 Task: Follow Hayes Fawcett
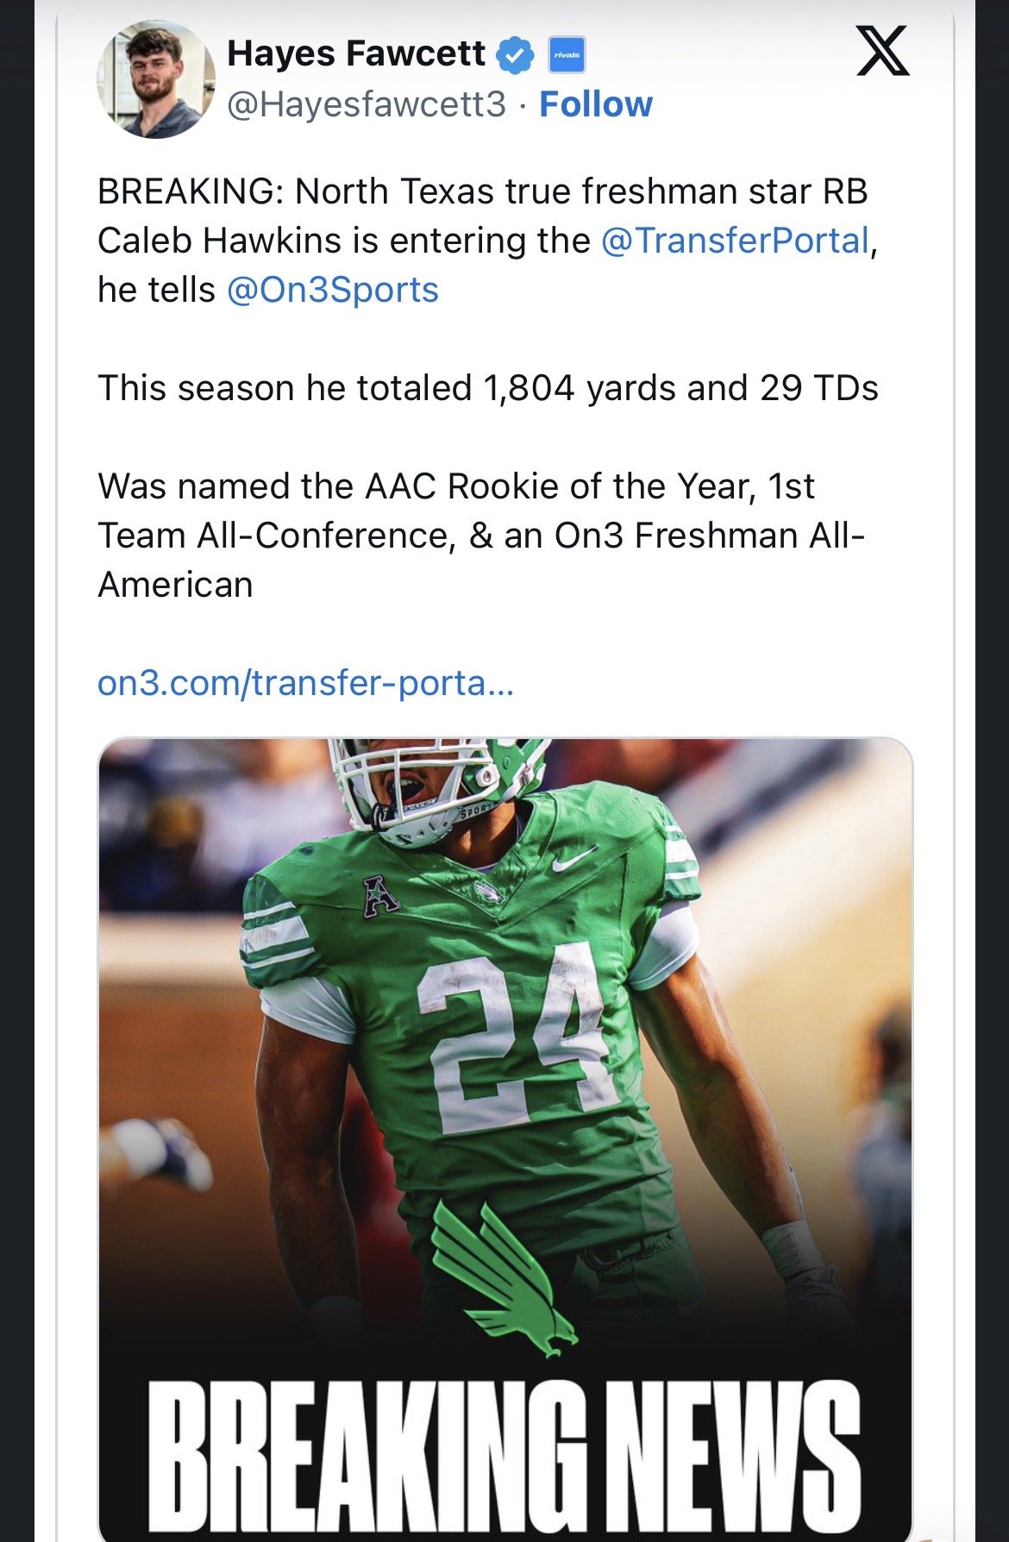596,104
